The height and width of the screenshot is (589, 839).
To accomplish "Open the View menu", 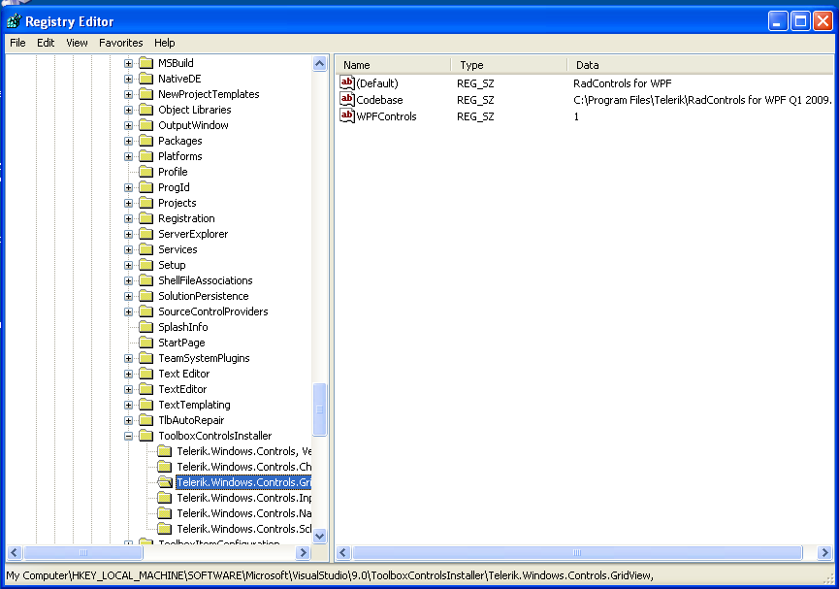I will [x=77, y=43].
